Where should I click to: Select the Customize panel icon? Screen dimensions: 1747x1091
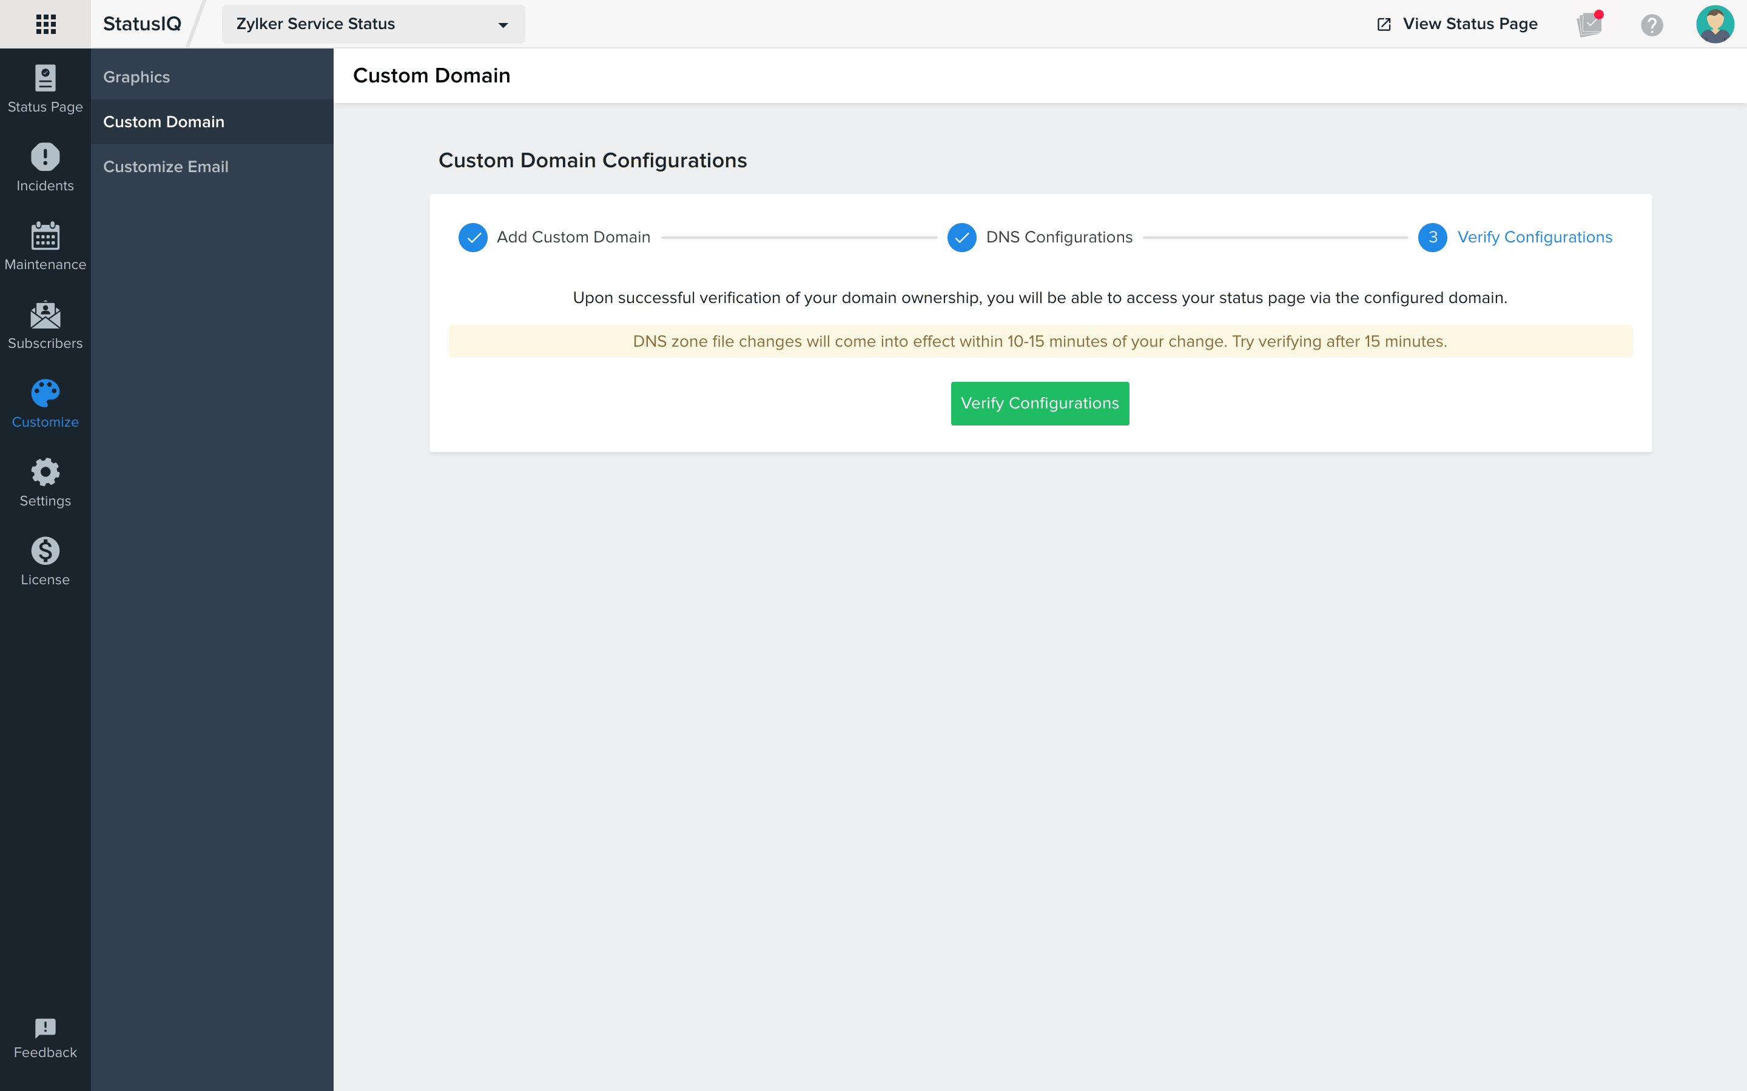coord(45,393)
